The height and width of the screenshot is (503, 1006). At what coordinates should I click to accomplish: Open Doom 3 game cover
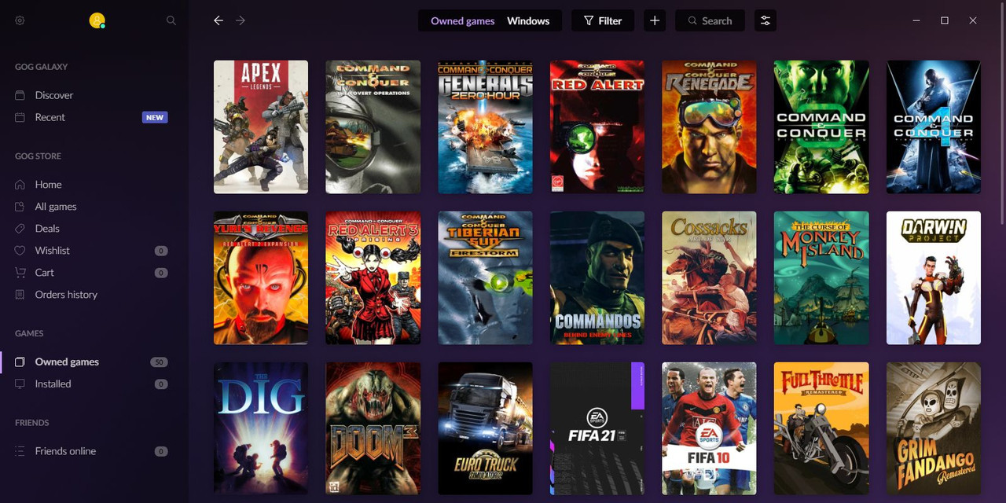(x=373, y=428)
